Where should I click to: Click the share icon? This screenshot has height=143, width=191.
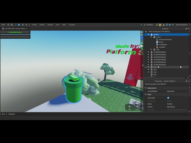(173, 25)
